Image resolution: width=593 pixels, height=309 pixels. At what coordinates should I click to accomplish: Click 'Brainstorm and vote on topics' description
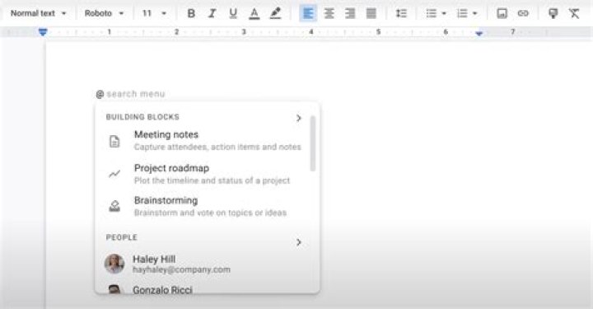(210, 213)
